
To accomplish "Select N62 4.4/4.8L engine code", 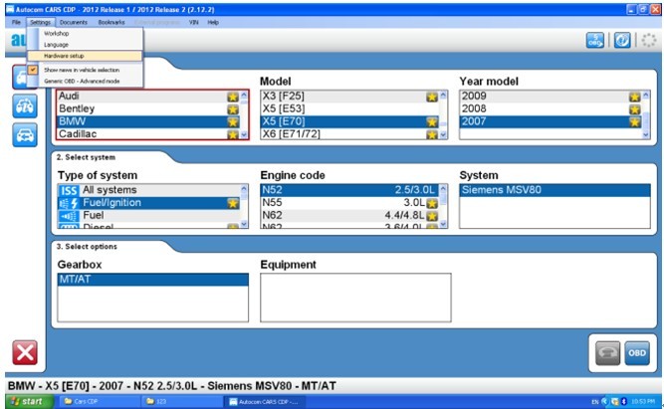I will [x=349, y=216].
